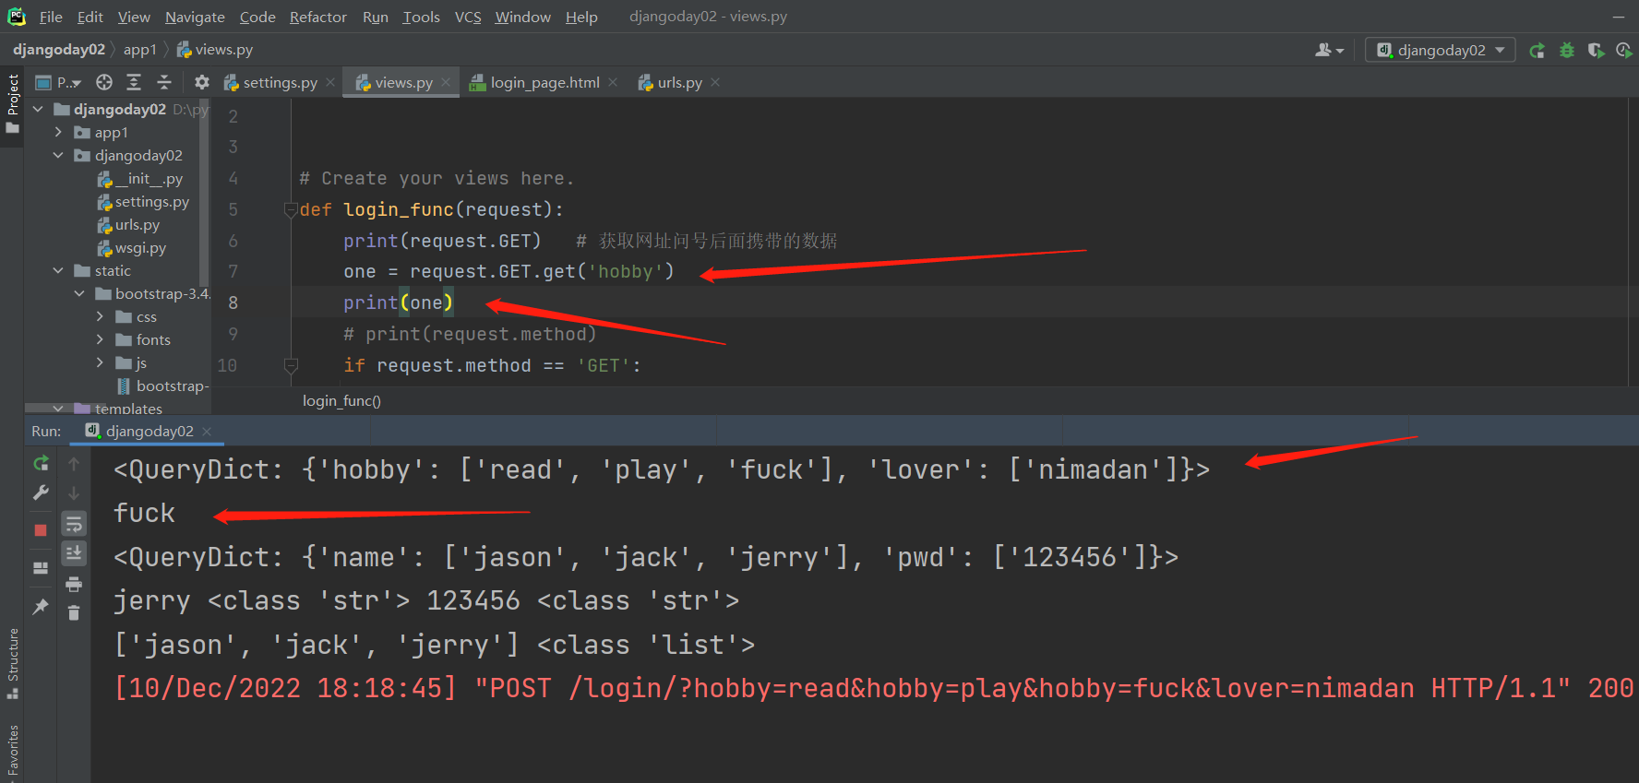Fold the login_func definition at line 5
The width and height of the screenshot is (1639, 783).
tap(291, 209)
